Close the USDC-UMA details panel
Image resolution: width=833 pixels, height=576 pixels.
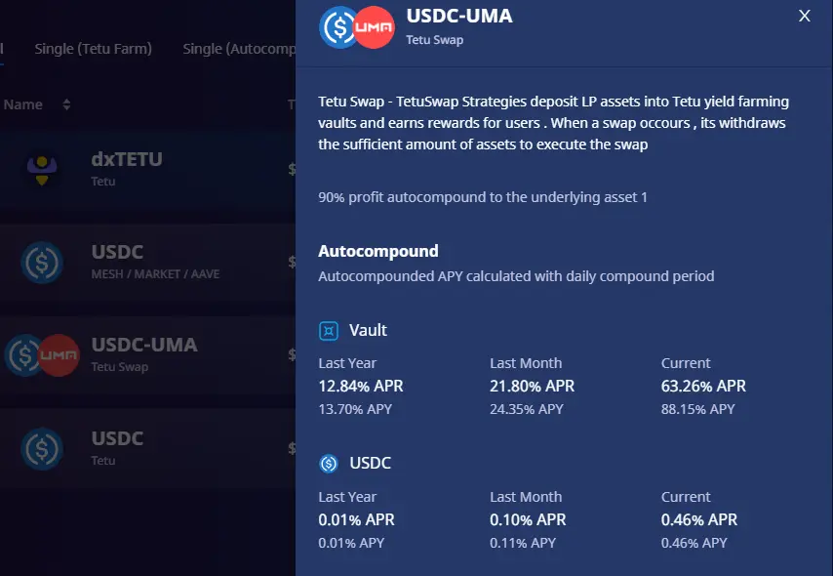[805, 16]
